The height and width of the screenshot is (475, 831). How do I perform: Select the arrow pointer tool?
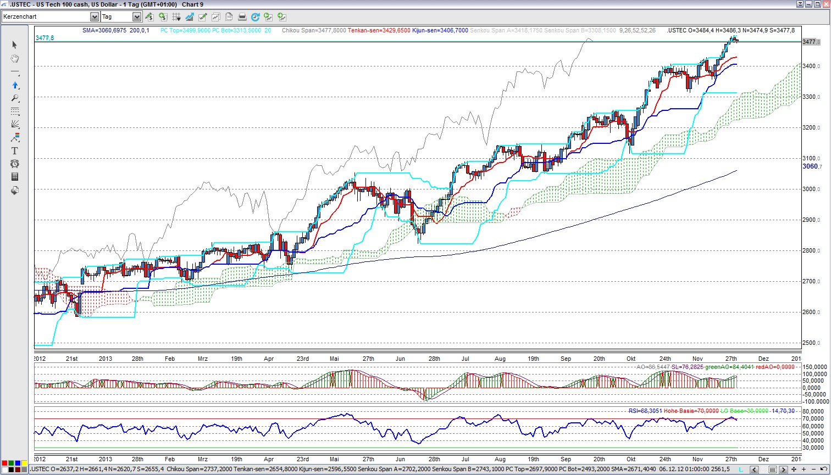click(x=15, y=45)
